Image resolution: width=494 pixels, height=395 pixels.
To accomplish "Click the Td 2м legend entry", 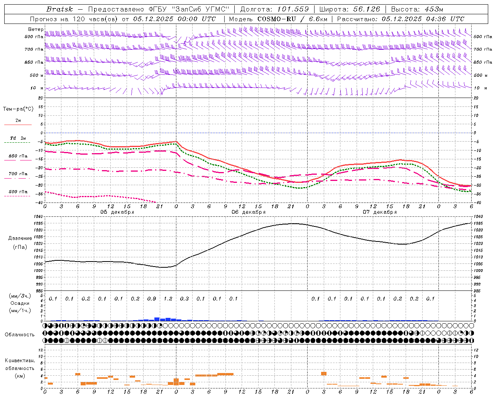I will tap(18, 138).
